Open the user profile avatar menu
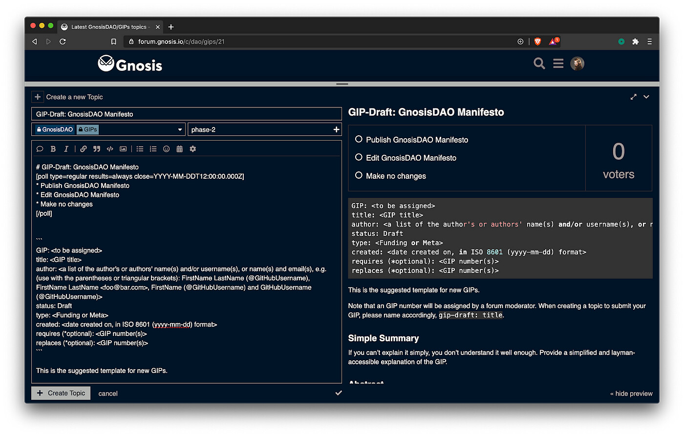This screenshot has width=684, height=436. [577, 63]
